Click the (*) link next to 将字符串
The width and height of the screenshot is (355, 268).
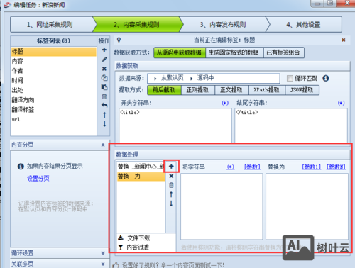pos(231,167)
